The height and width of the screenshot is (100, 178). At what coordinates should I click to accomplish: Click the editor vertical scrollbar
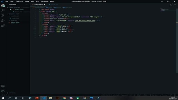tap(177, 41)
